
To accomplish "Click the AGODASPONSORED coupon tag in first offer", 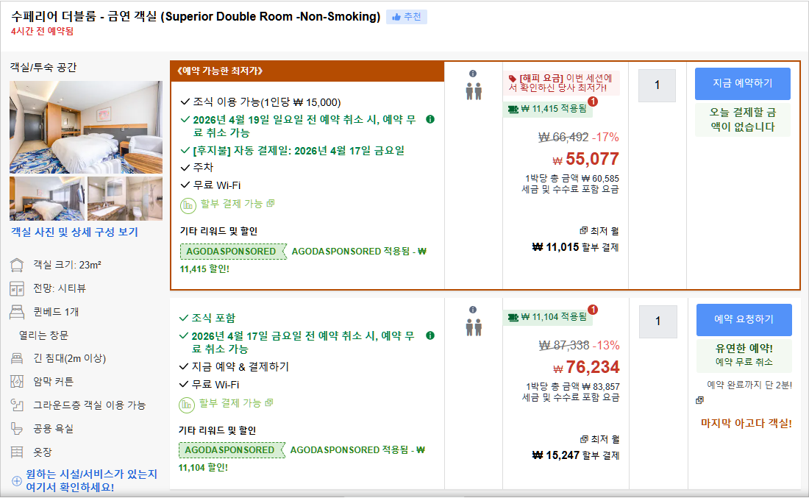I will (231, 252).
